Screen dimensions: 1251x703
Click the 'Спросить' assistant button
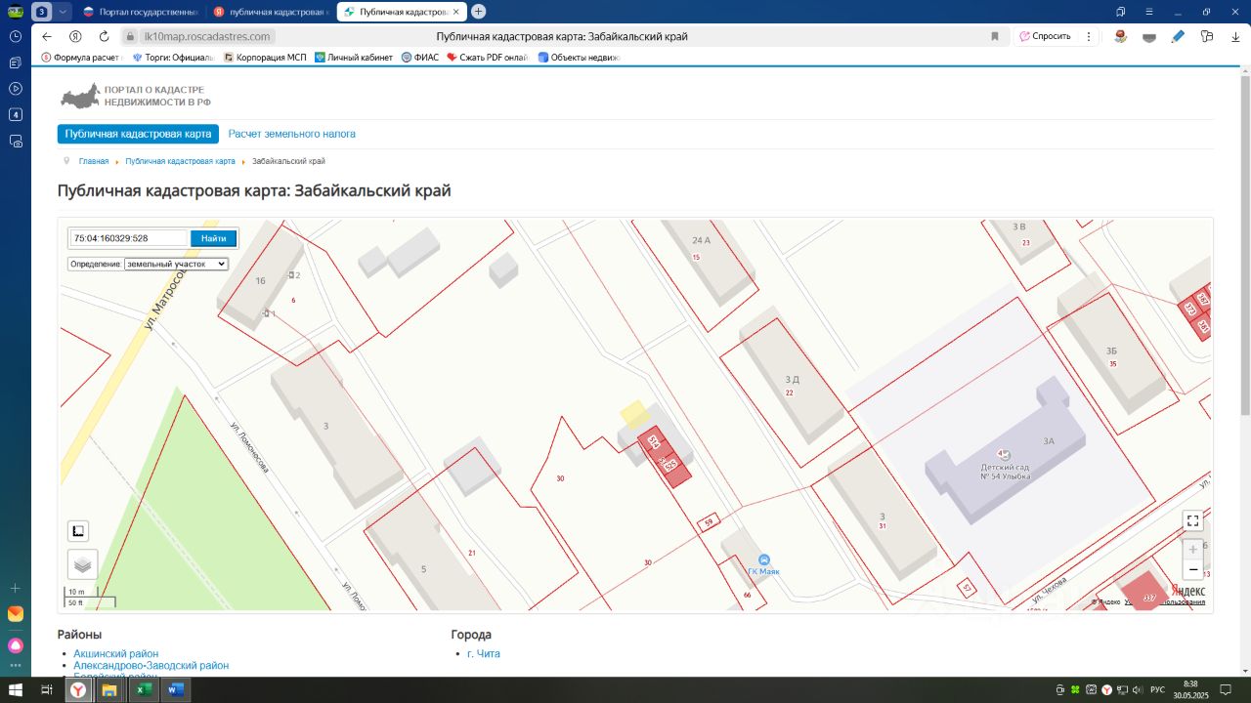(x=1045, y=36)
